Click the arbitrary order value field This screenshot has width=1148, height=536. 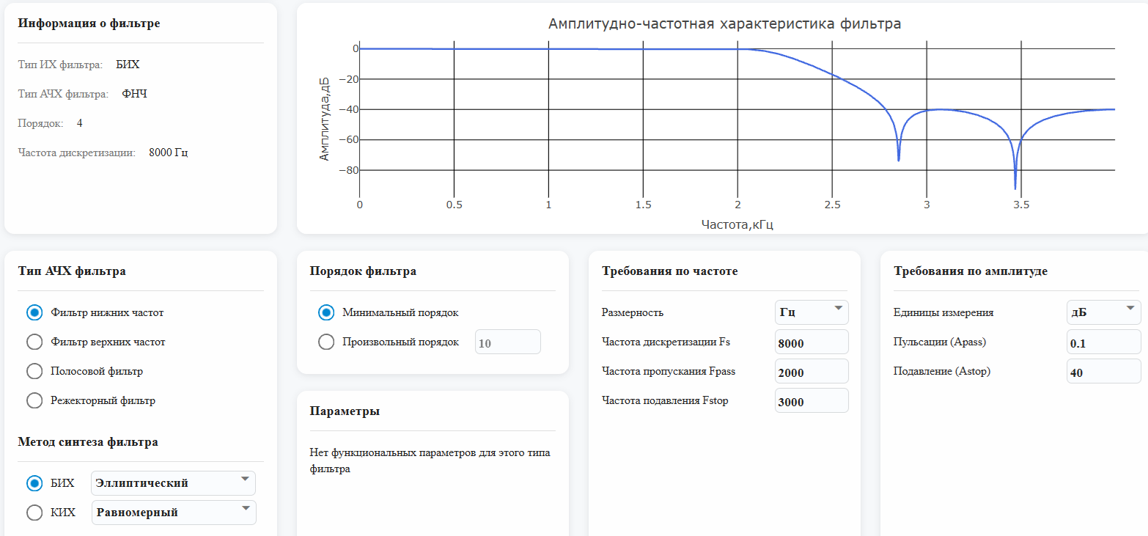[507, 342]
